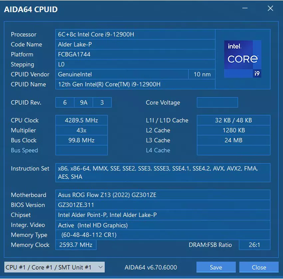Select the BIOS Version GZ301ZE.311 field
The height and width of the screenshot is (279, 283).
tap(162, 205)
